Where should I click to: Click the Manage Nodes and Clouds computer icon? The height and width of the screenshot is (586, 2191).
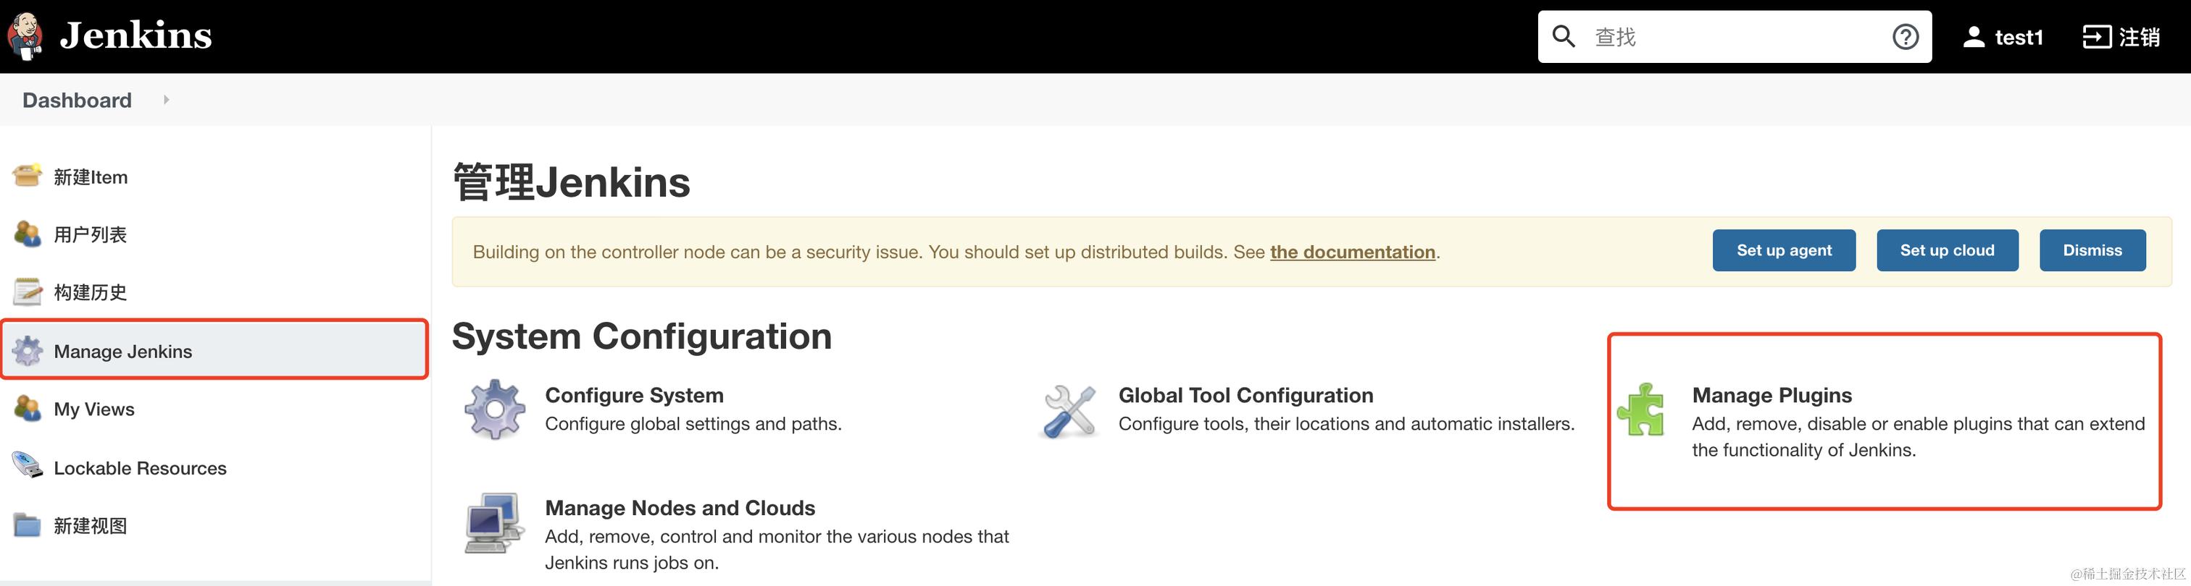[493, 522]
